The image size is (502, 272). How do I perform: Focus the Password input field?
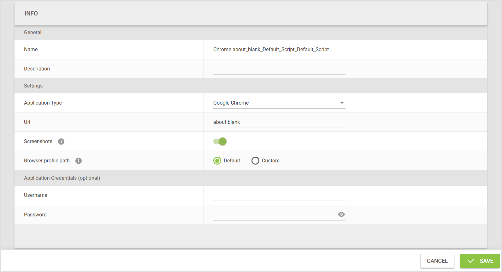[x=274, y=215]
